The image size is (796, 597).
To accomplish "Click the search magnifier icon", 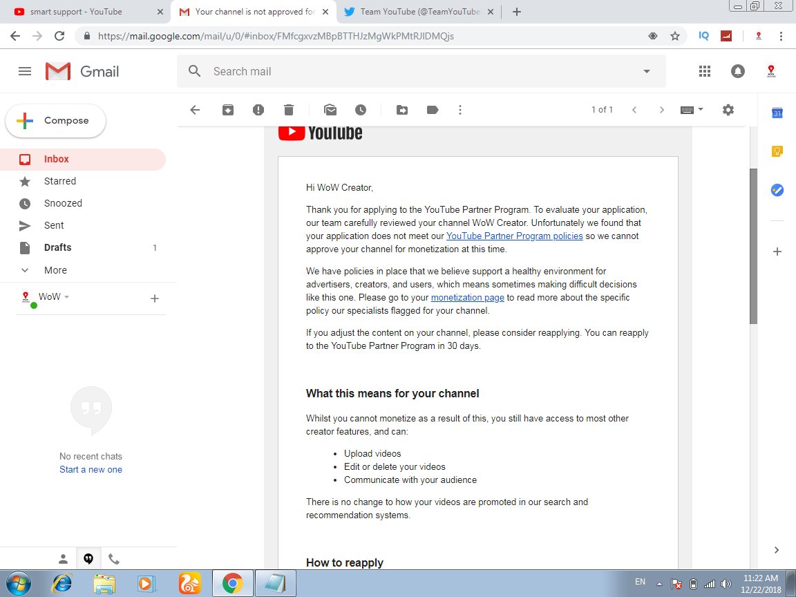I will tap(194, 71).
